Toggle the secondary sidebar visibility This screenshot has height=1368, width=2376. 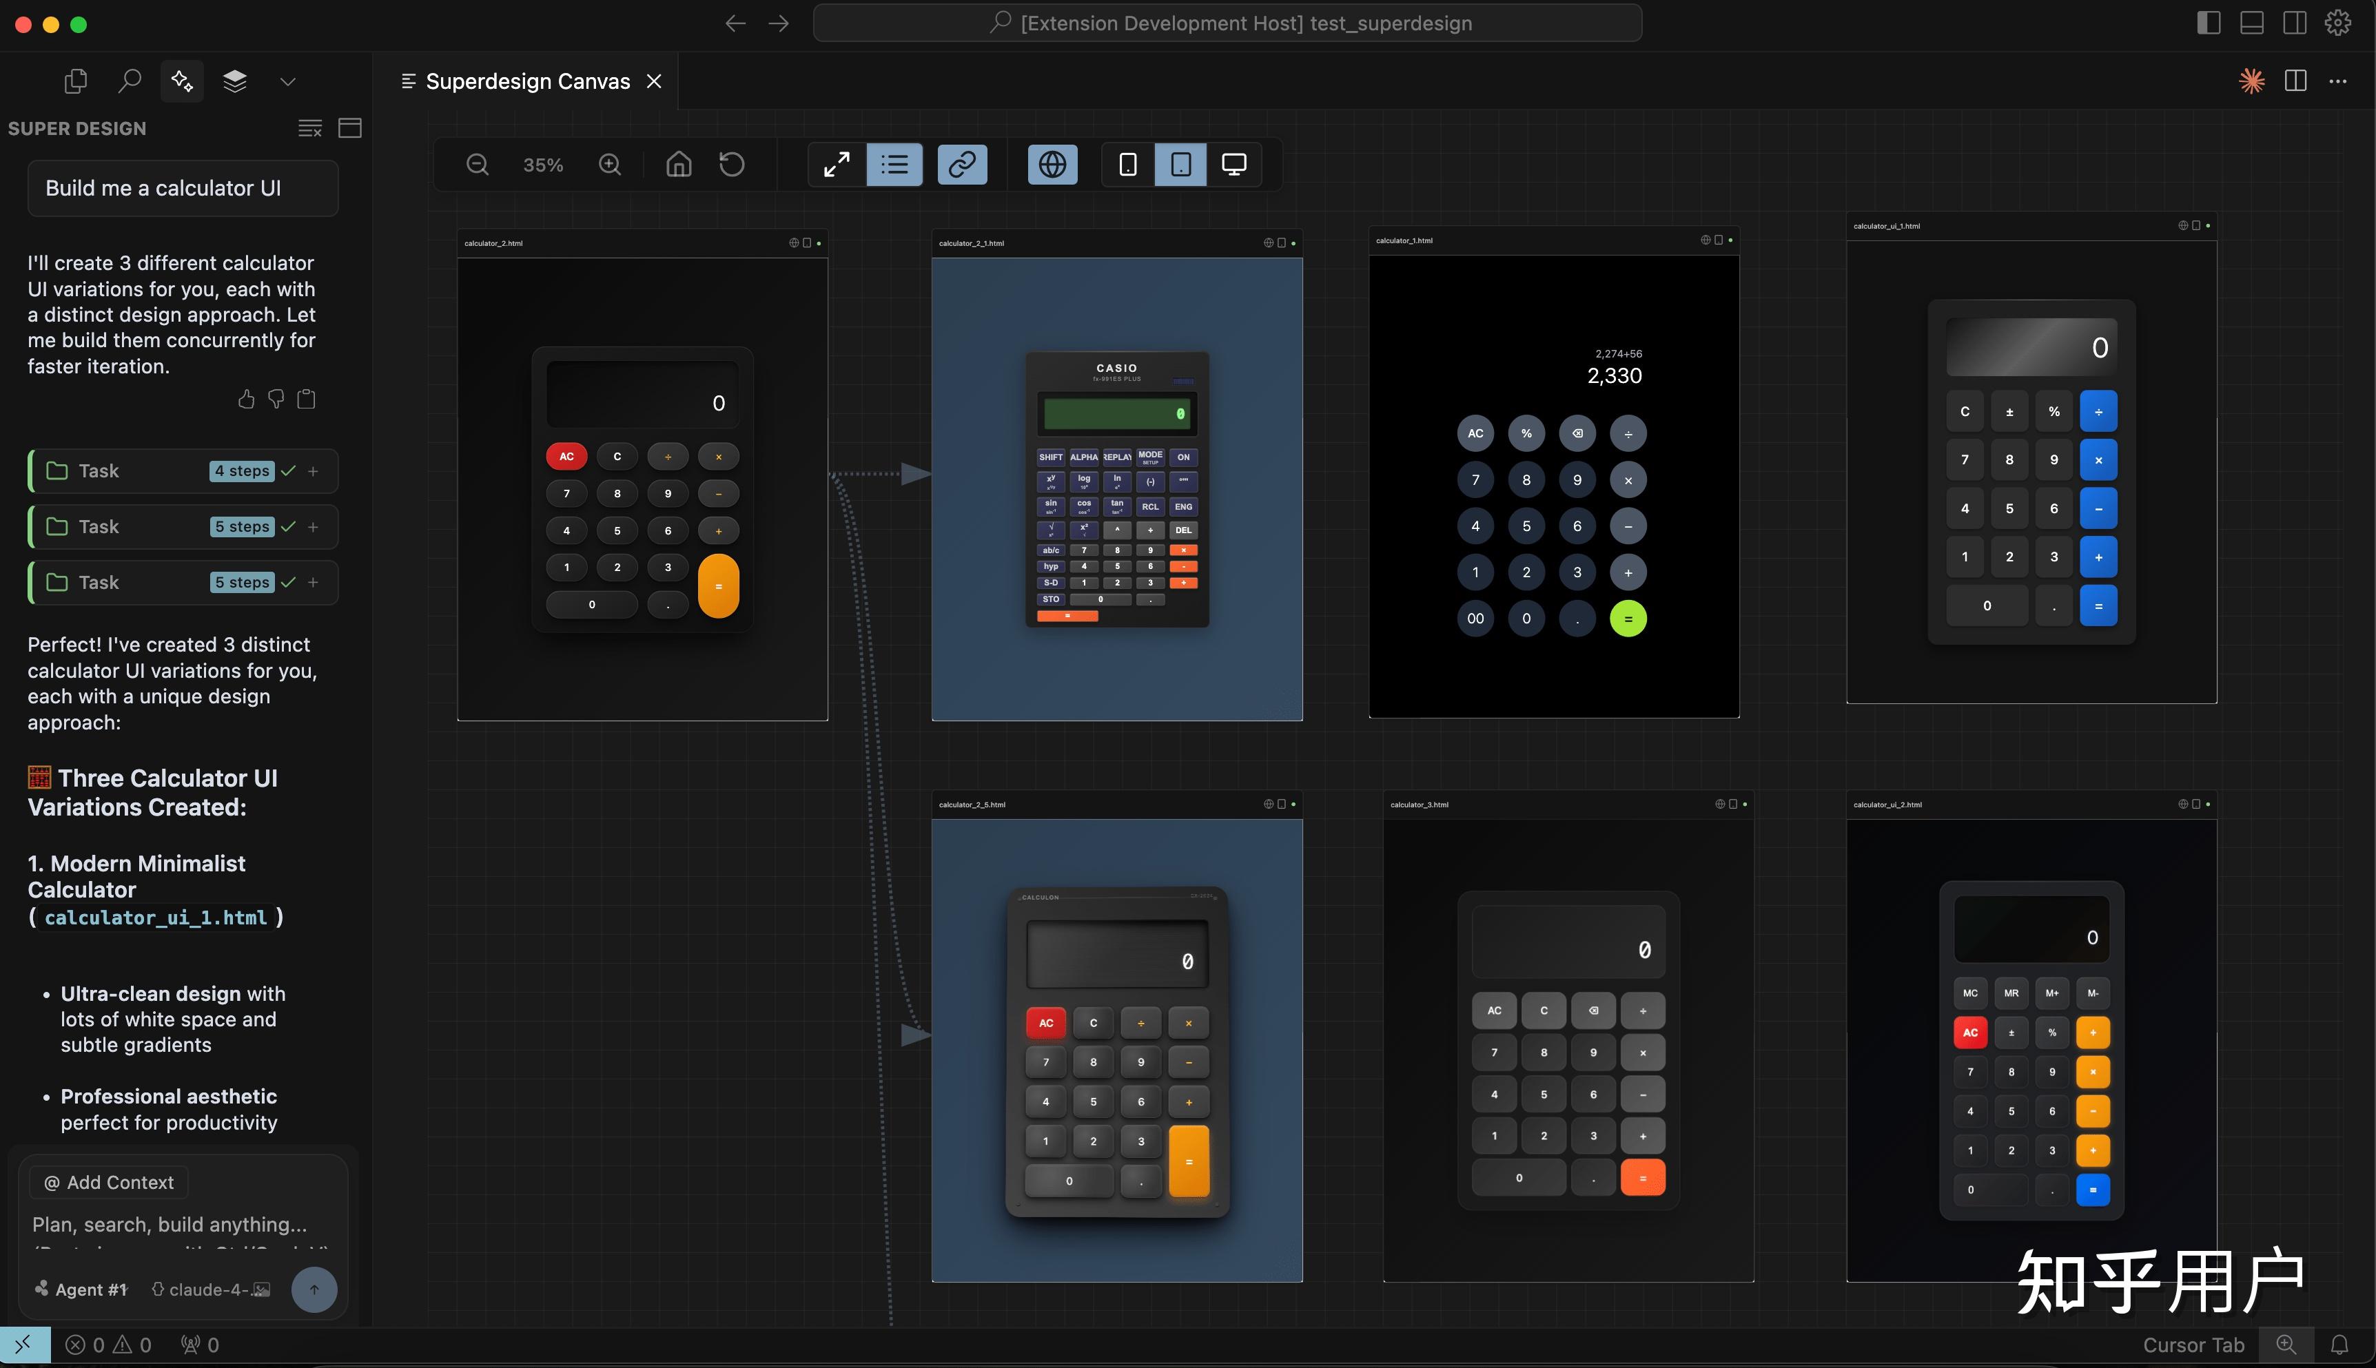(x=2294, y=23)
